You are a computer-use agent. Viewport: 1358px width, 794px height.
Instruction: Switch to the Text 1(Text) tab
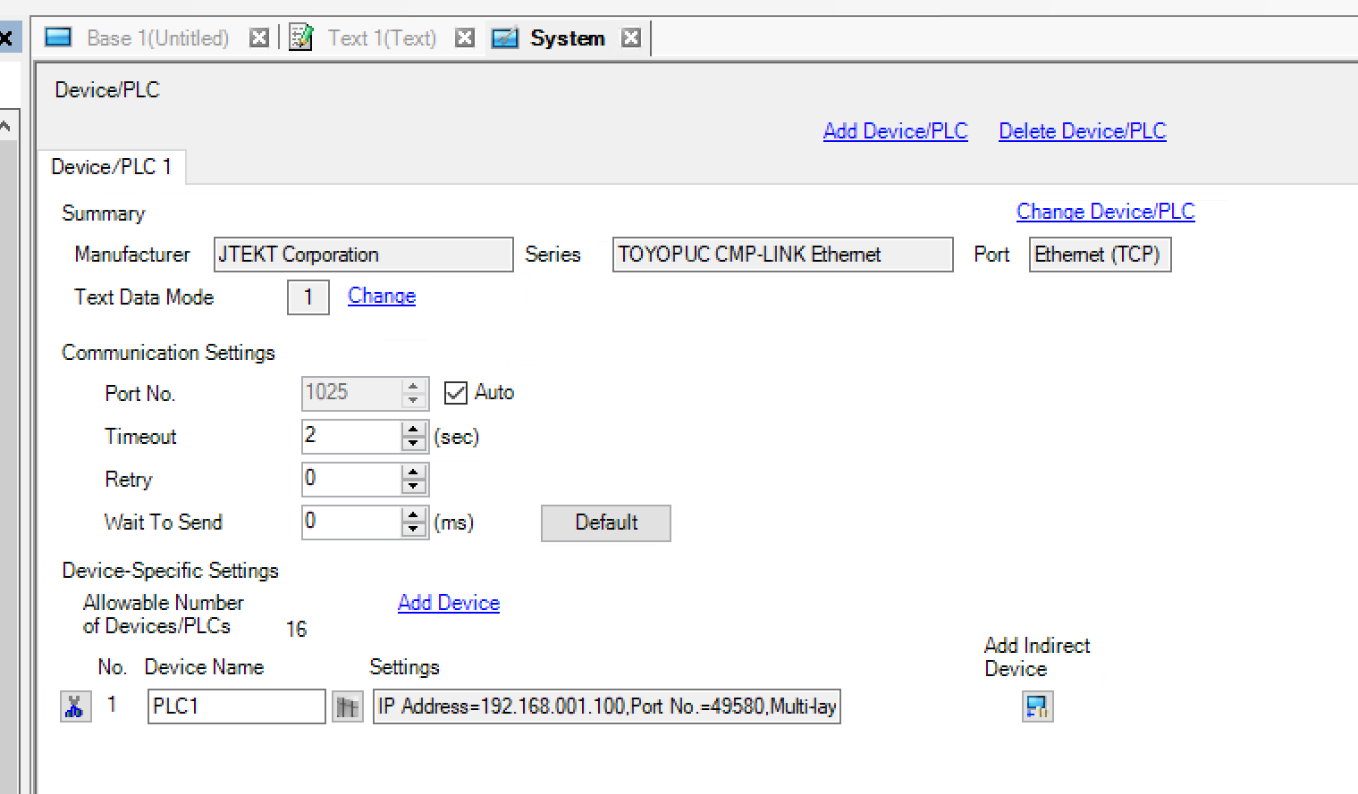tap(382, 38)
